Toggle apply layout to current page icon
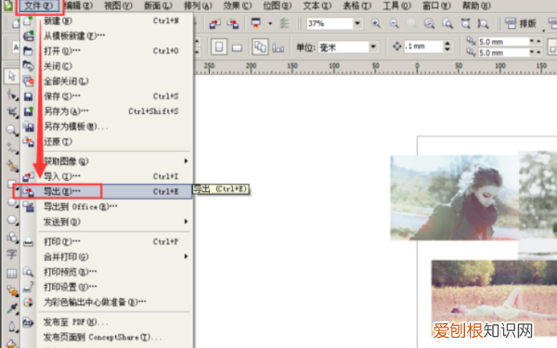Viewport: 557px width, 348px height. [278, 47]
